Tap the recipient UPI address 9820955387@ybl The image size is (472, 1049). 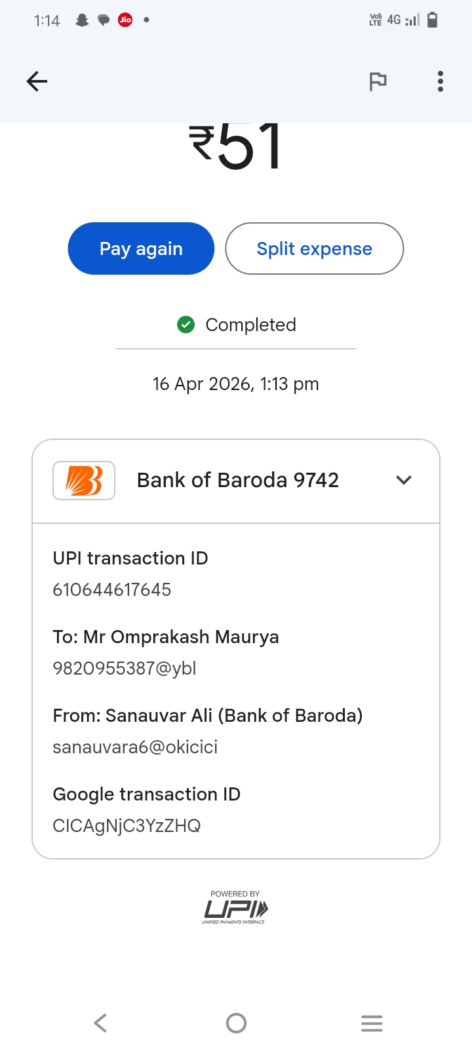click(x=125, y=668)
